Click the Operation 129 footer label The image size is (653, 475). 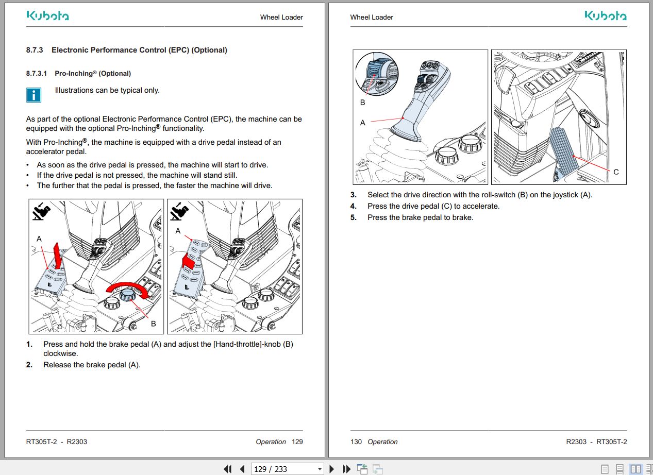(279, 442)
